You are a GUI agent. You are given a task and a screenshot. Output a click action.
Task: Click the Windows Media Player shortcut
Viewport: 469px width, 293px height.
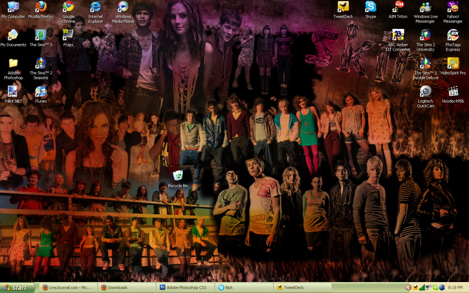(x=123, y=12)
